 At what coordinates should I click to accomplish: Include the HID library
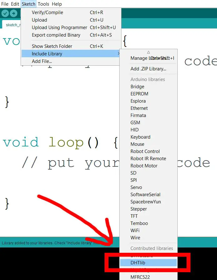click(148, 130)
